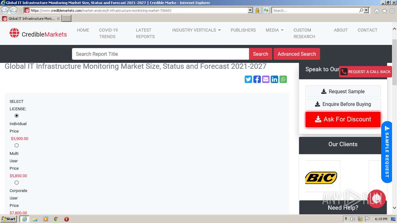The image size is (397, 223).
Task: Click the security lock icon in address bar
Action: pos(257,10)
